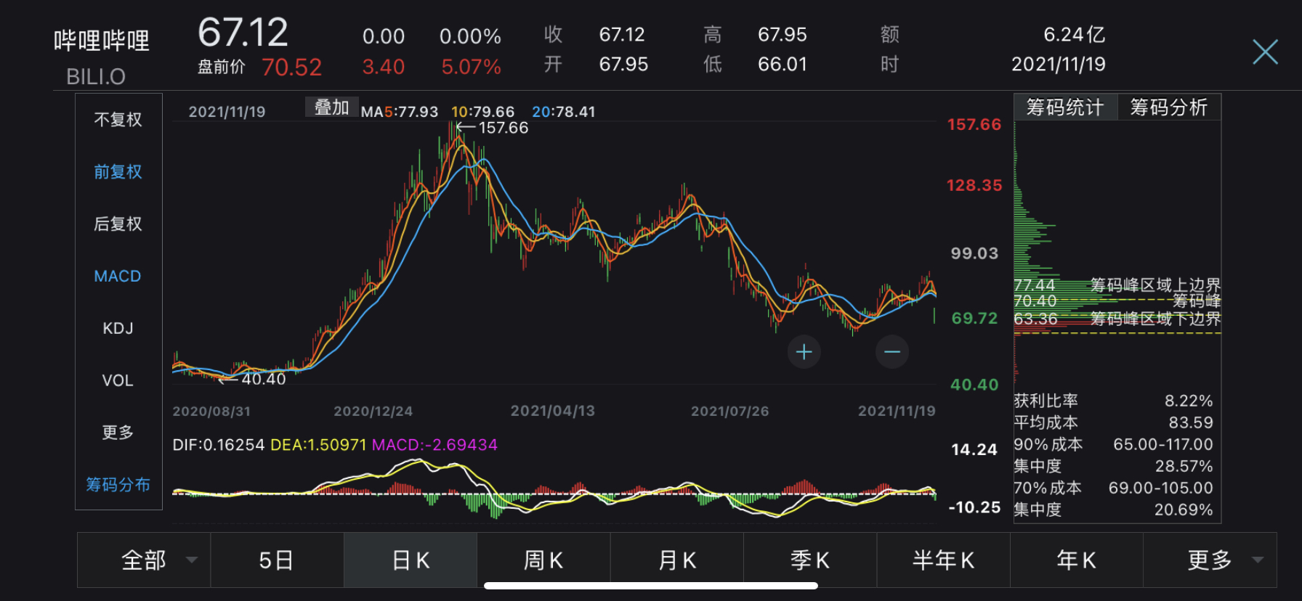The image size is (1302, 601).
Task: Switch indicator to MACD
Action: click(118, 277)
